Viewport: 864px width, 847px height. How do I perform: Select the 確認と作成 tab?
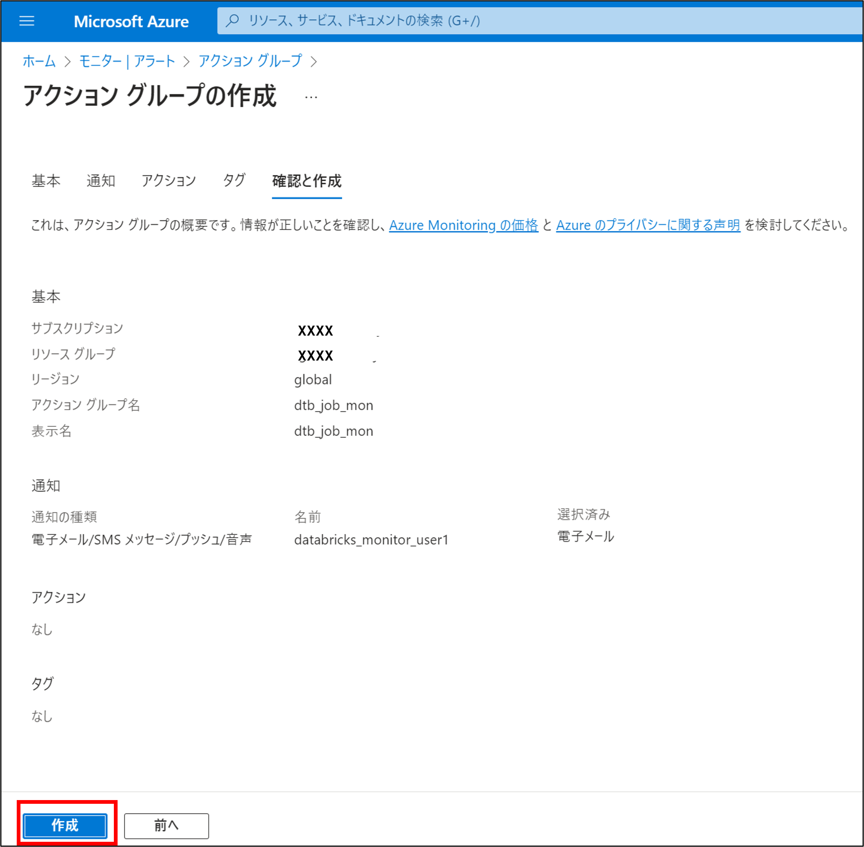(307, 181)
